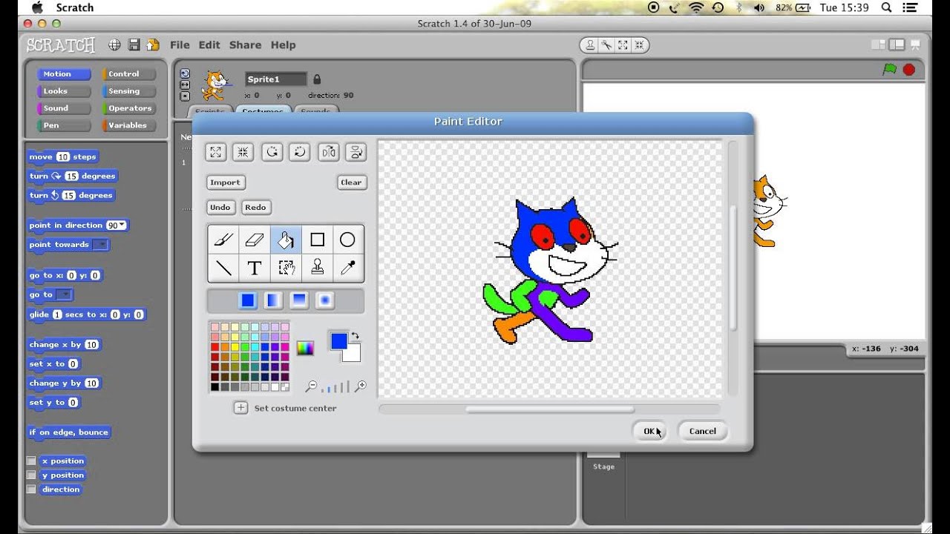The width and height of the screenshot is (950, 534).
Task: Click the red stop button
Action: [x=909, y=70]
